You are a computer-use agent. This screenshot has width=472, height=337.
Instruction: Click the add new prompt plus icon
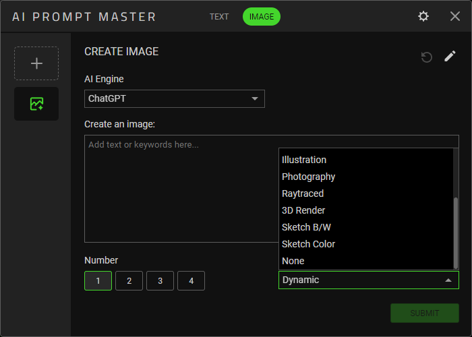pyautogui.click(x=36, y=63)
